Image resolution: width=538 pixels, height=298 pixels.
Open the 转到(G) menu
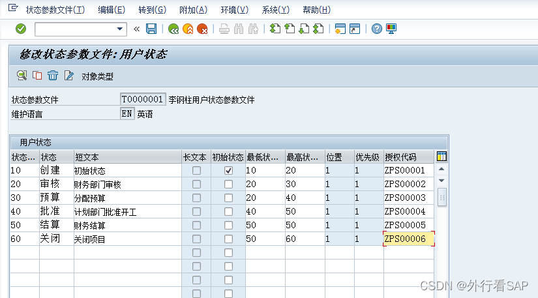tap(153, 10)
